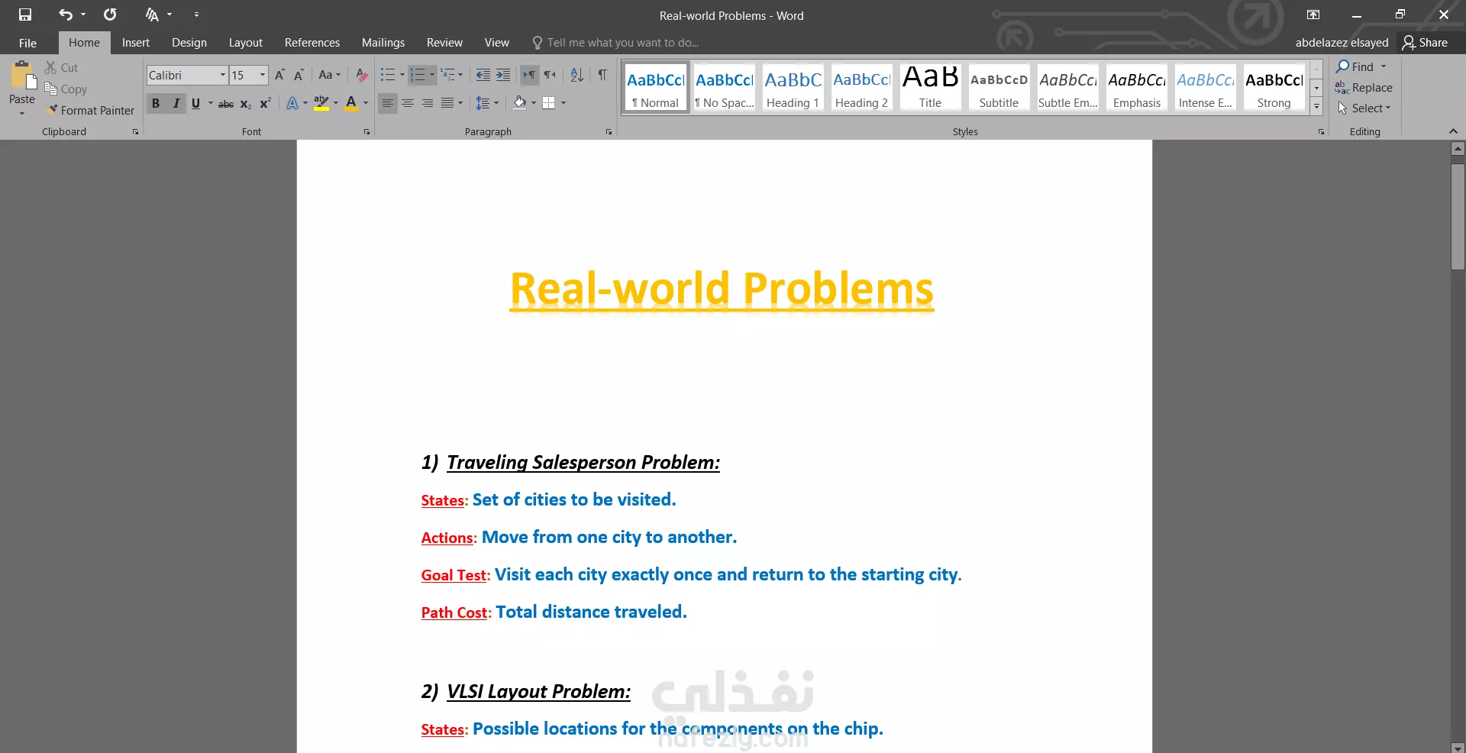Image resolution: width=1466 pixels, height=753 pixels.
Task: Switch to the Review tab
Action: (x=444, y=43)
